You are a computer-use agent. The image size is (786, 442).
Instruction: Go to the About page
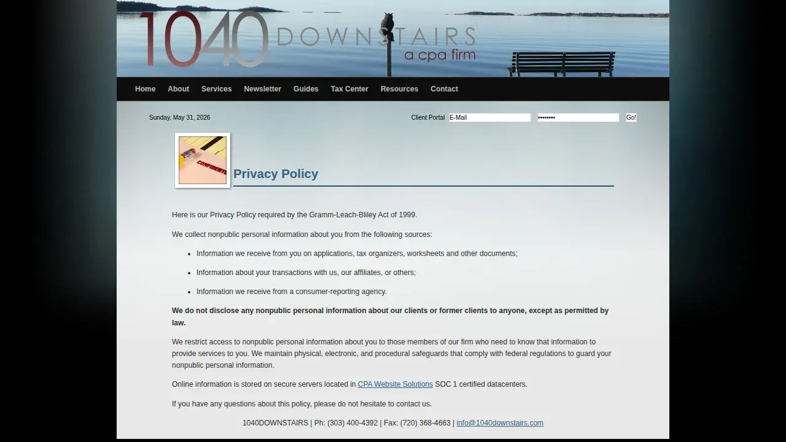[x=178, y=89]
